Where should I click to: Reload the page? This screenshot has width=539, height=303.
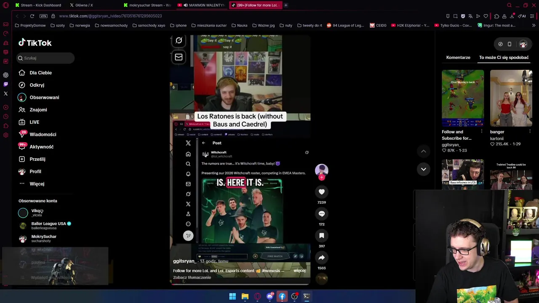click(32, 16)
